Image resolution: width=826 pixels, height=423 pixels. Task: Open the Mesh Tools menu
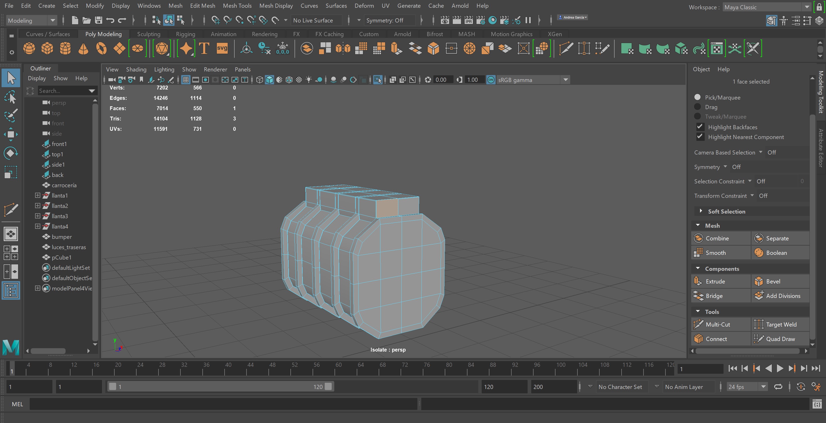click(x=237, y=5)
